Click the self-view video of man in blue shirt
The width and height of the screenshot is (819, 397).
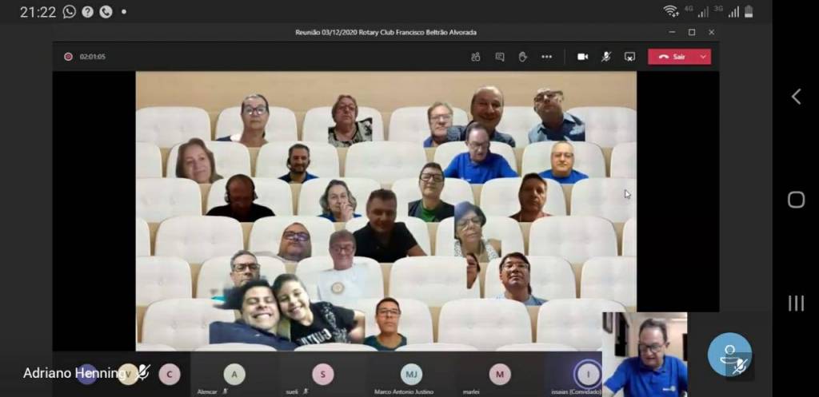[x=645, y=354]
